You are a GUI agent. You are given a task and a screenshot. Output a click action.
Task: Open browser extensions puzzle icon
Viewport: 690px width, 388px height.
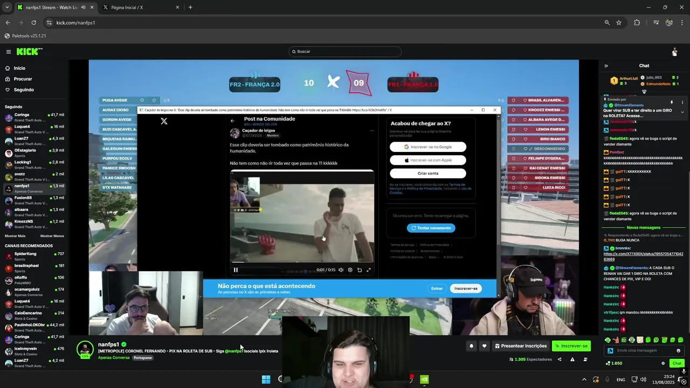click(637, 23)
